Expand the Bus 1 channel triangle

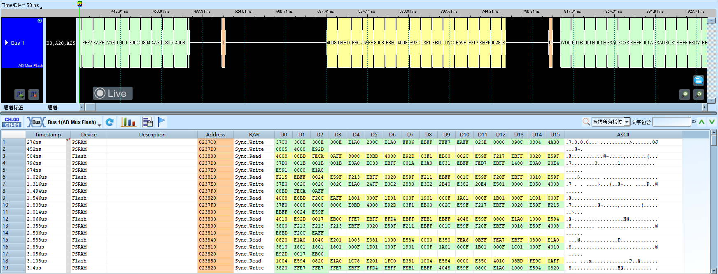point(7,43)
